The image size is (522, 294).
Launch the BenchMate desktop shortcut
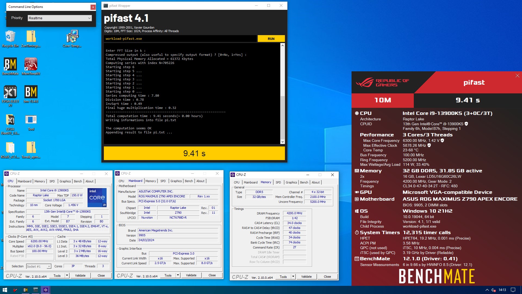click(x=10, y=66)
